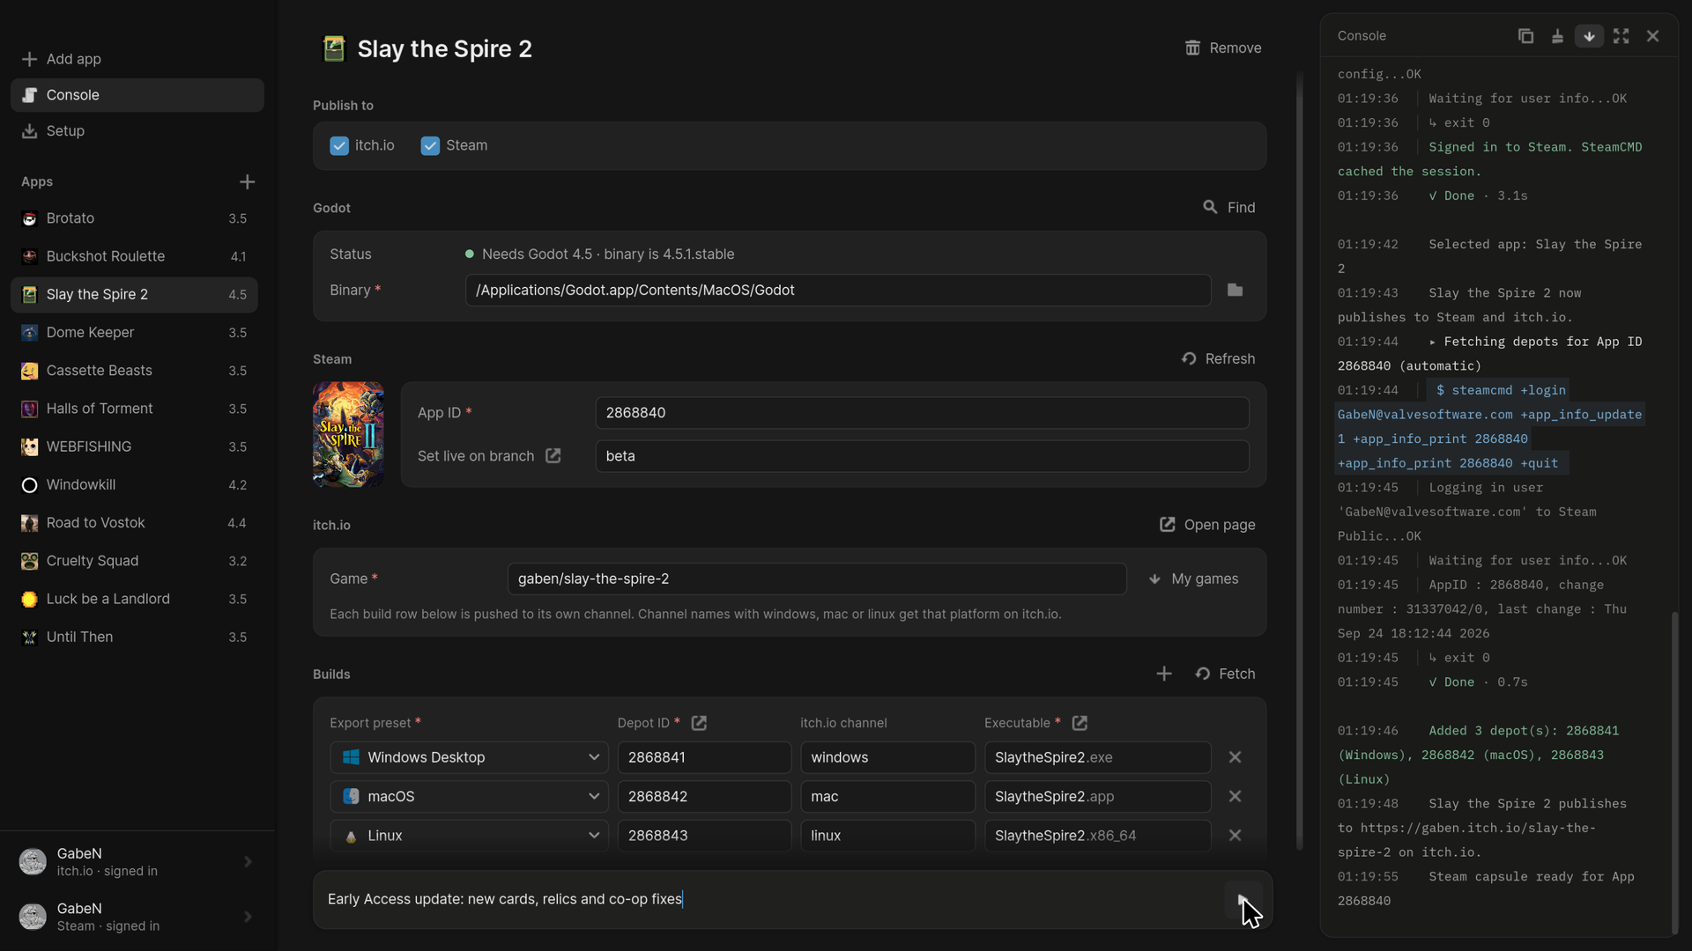The height and width of the screenshot is (951, 1692).
Task: Open Setup in sidebar
Action: click(137, 131)
